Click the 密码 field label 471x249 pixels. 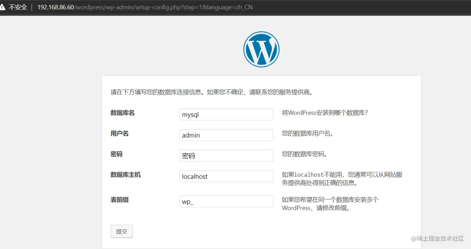116,154
